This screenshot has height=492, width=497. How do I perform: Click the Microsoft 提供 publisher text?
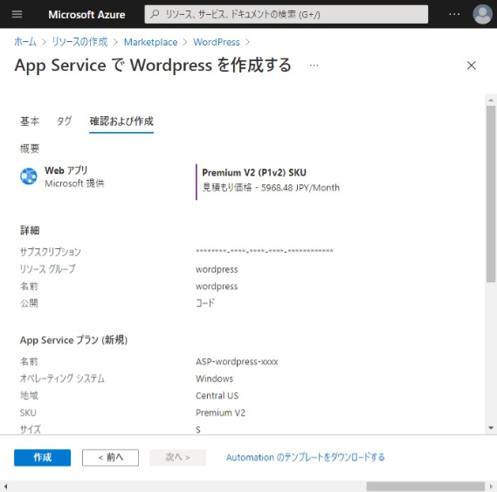tap(74, 184)
